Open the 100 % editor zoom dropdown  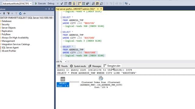point(66,61)
